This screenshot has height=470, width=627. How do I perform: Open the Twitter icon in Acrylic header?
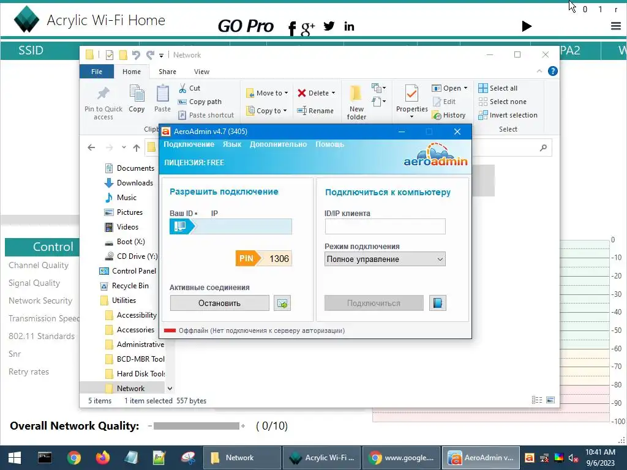tap(329, 26)
